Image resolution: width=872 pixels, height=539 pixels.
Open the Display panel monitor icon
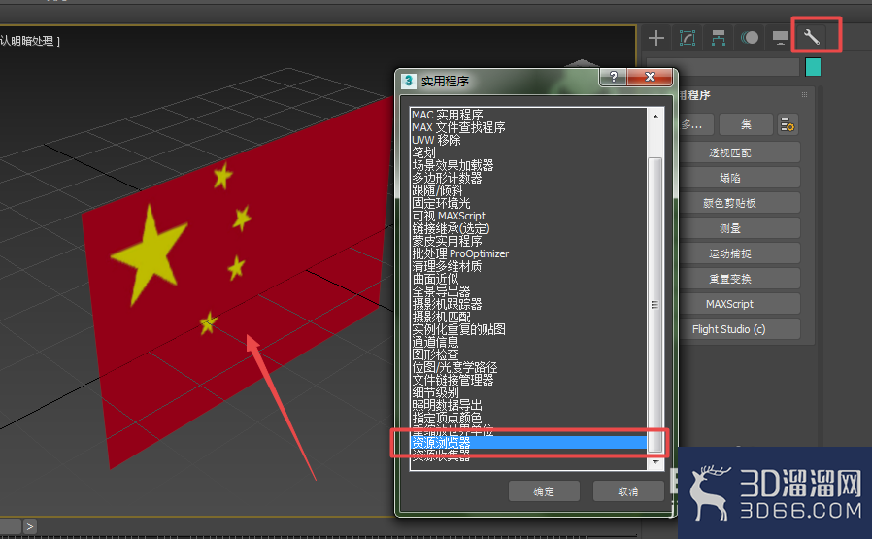[x=781, y=38]
